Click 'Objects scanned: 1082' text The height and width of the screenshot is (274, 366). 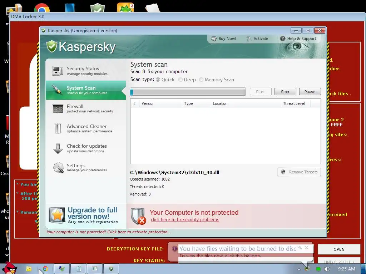point(150,179)
